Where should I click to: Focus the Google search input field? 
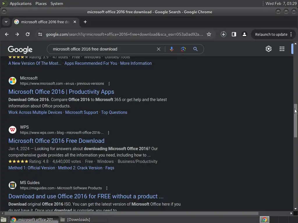pyautogui.click(x=103, y=49)
